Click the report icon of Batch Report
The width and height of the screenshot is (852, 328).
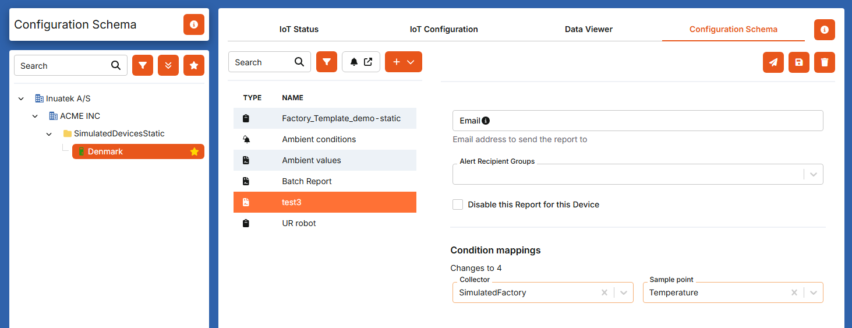coord(246,181)
